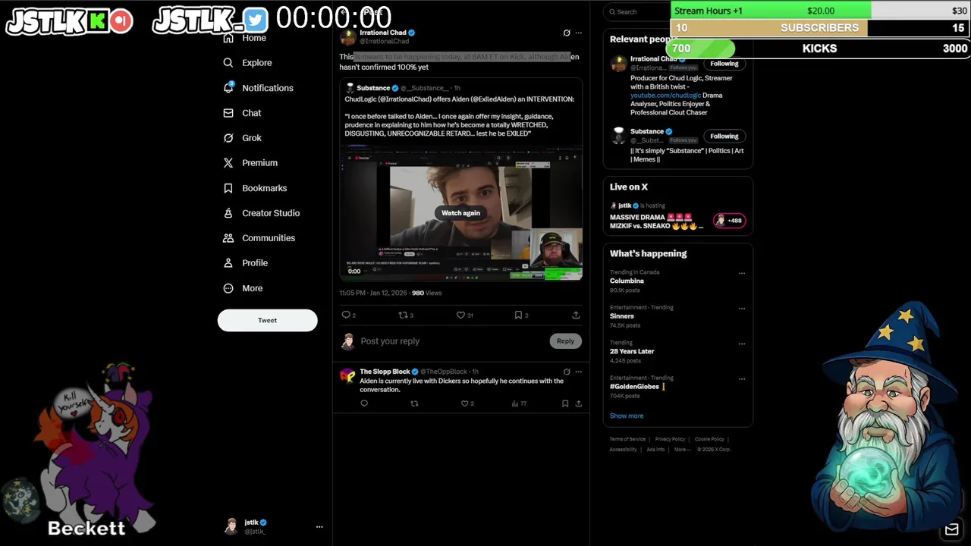Image resolution: width=971 pixels, height=546 pixels.
Task: Open more options on Irrational Chad's post
Action: [579, 33]
